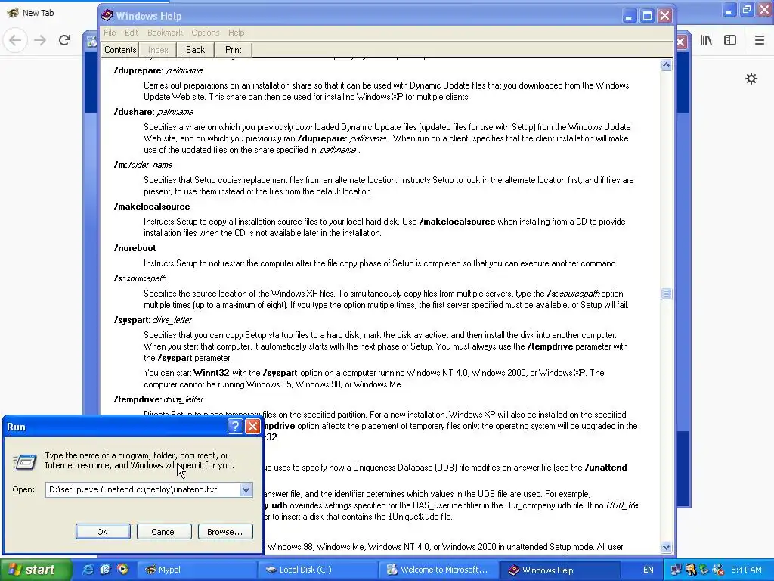This screenshot has height=581, width=774.
Task: Click the Run dialog program icon
Action: click(25, 462)
